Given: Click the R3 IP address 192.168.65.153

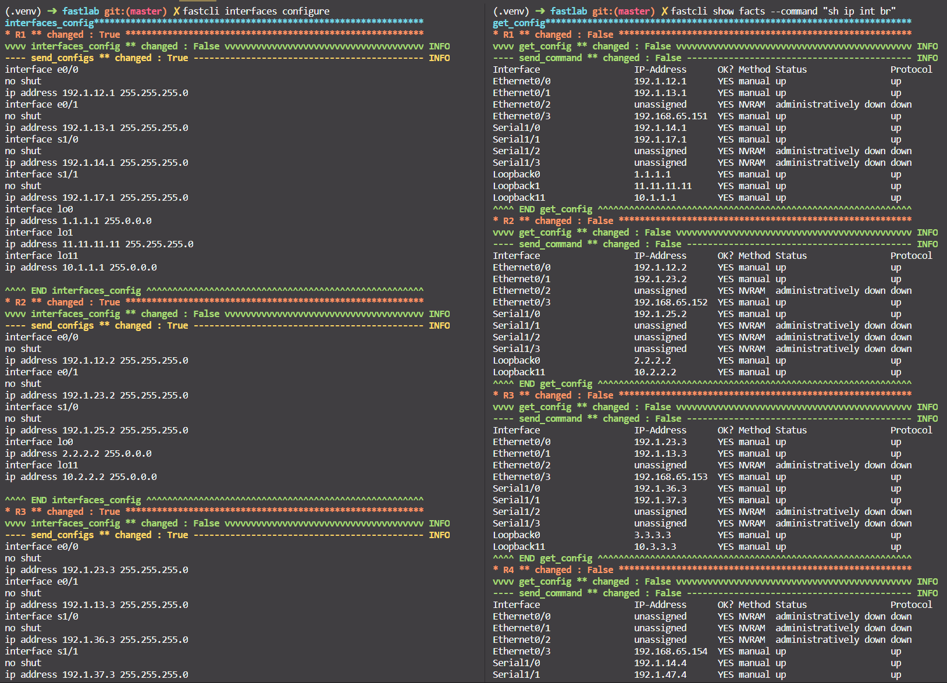Looking at the screenshot, I should [x=671, y=476].
